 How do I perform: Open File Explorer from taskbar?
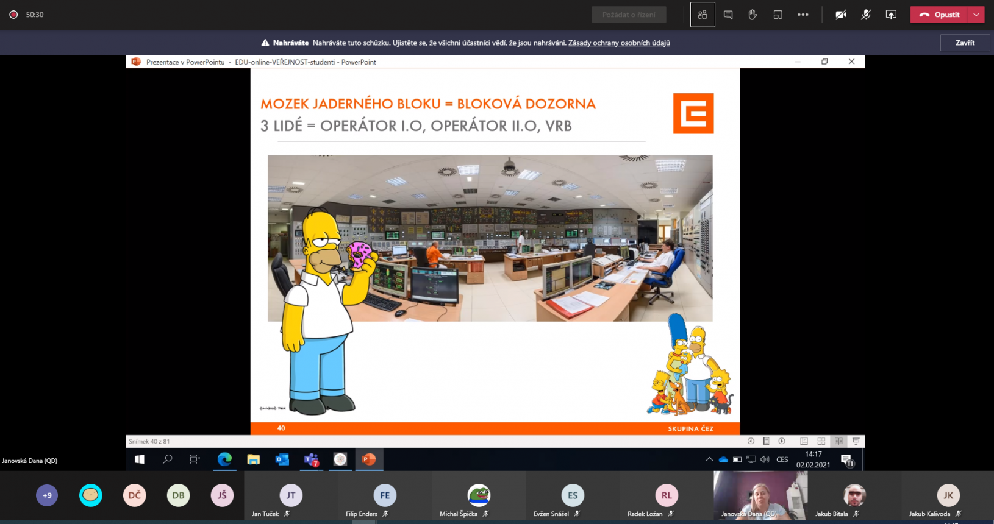coord(253,459)
